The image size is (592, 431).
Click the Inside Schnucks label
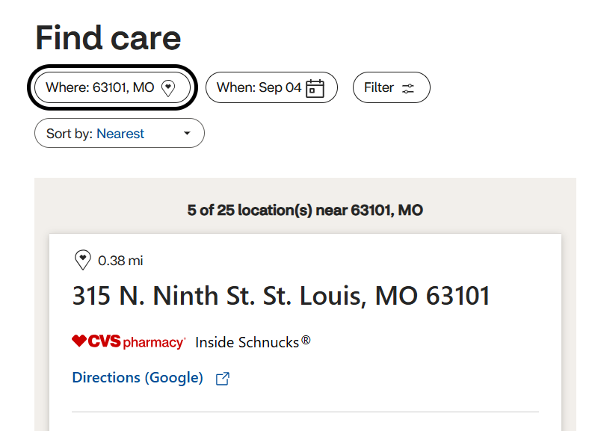click(247, 342)
